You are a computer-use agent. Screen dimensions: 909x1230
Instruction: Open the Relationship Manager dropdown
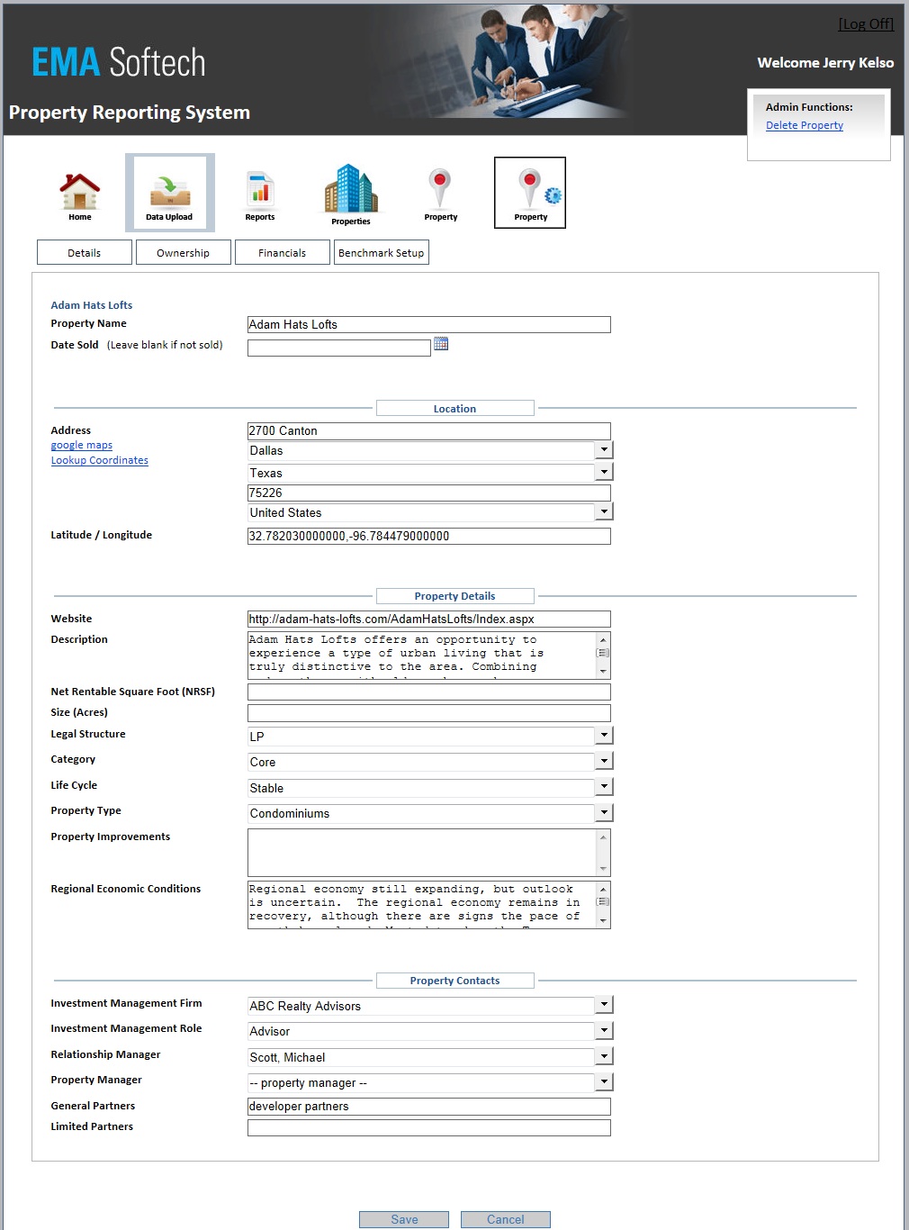pos(604,1056)
